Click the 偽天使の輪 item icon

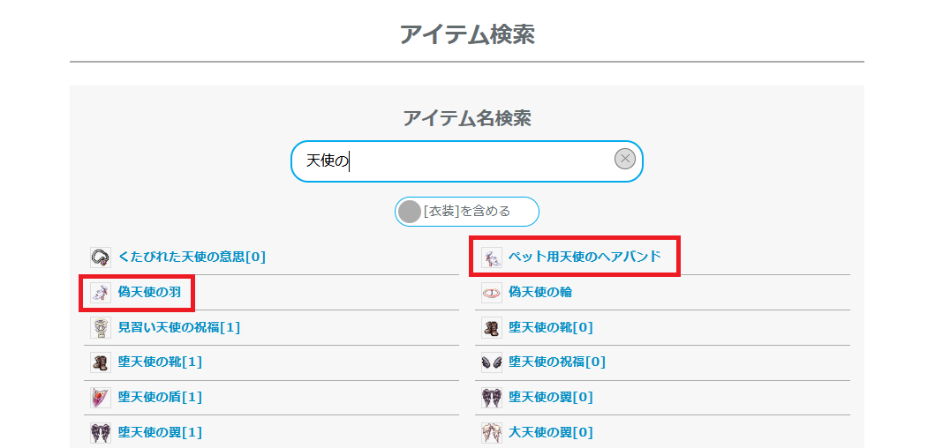coord(491,292)
